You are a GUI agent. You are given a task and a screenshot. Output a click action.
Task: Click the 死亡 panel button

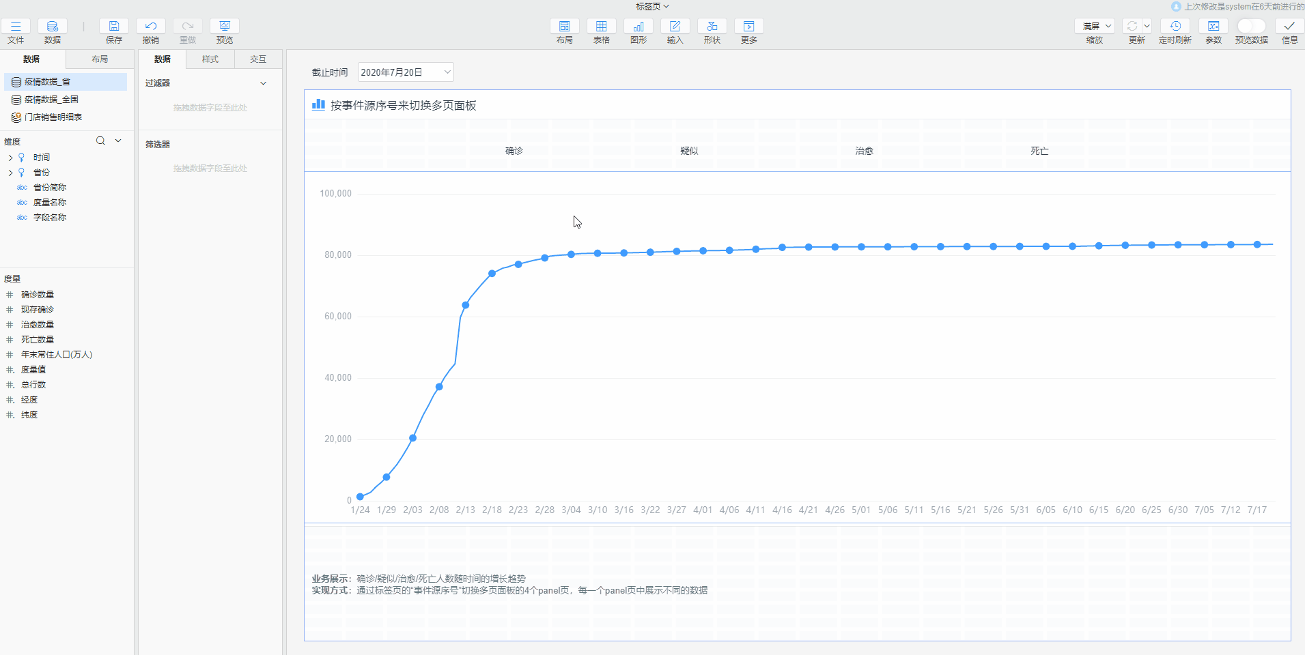pos(1039,151)
